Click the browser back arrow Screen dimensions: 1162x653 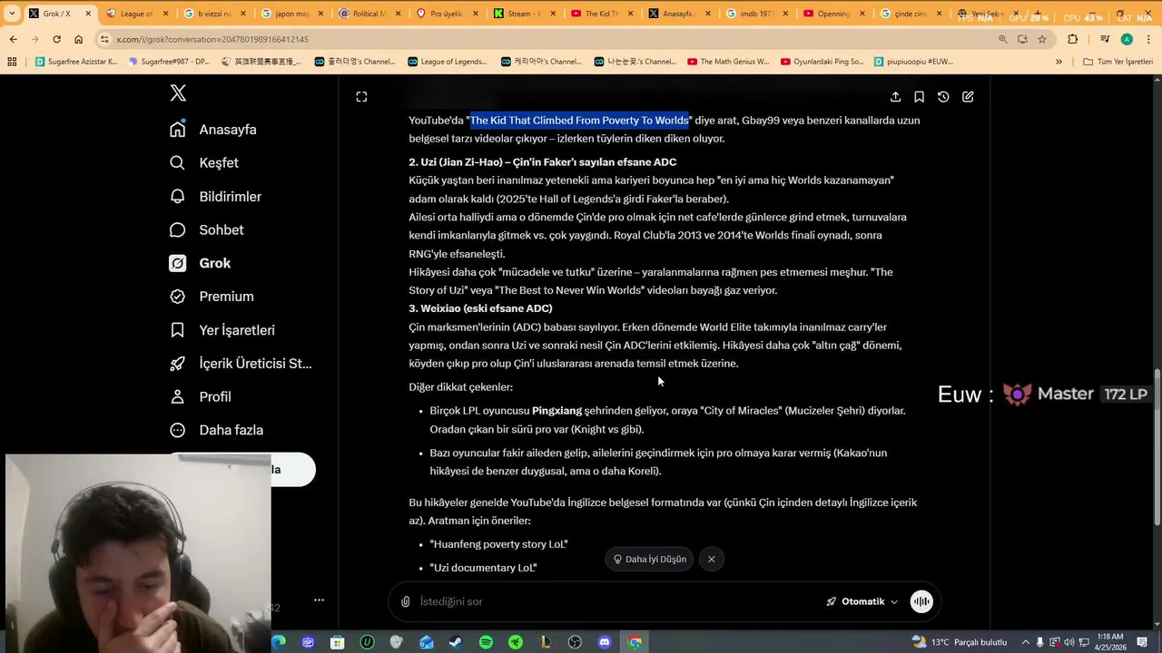pos(13,39)
